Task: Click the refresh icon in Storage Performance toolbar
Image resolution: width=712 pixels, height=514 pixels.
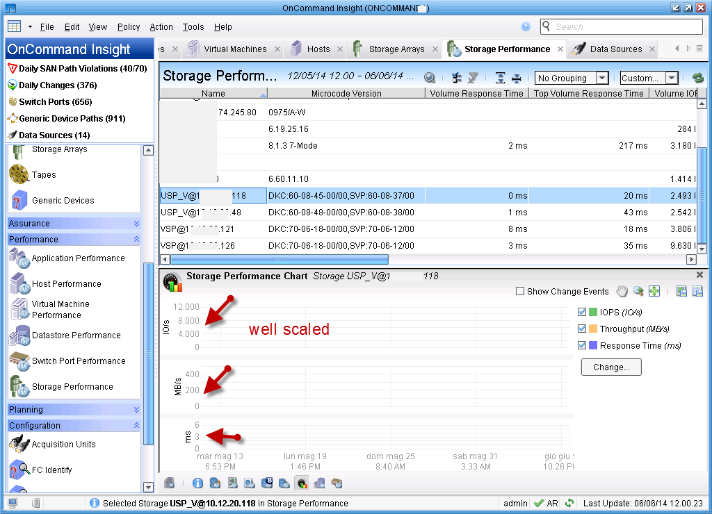Action: coord(697,78)
